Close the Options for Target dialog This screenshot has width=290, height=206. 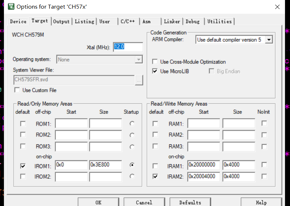[277, 7]
